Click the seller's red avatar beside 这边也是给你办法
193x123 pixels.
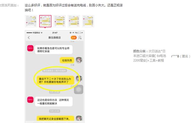point(30,99)
